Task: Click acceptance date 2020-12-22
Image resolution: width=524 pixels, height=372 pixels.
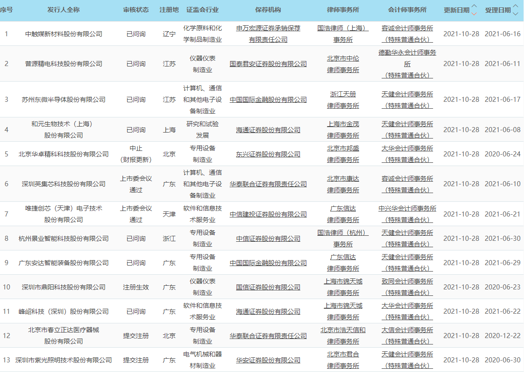Action: (x=502, y=336)
